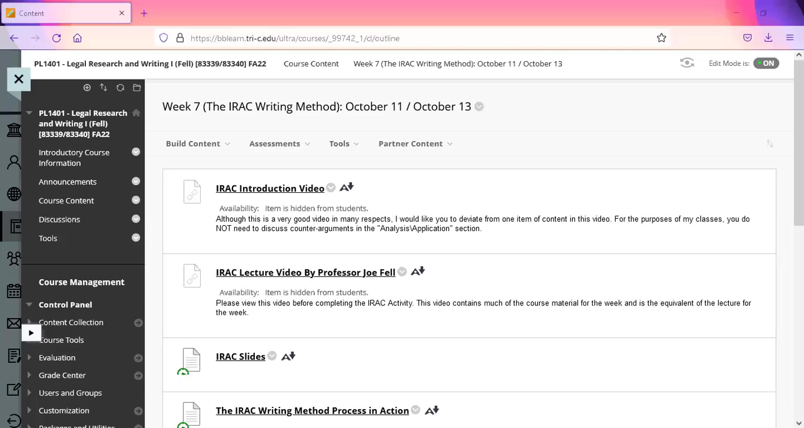Open the IRAC Introduction Video link

click(270, 188)
